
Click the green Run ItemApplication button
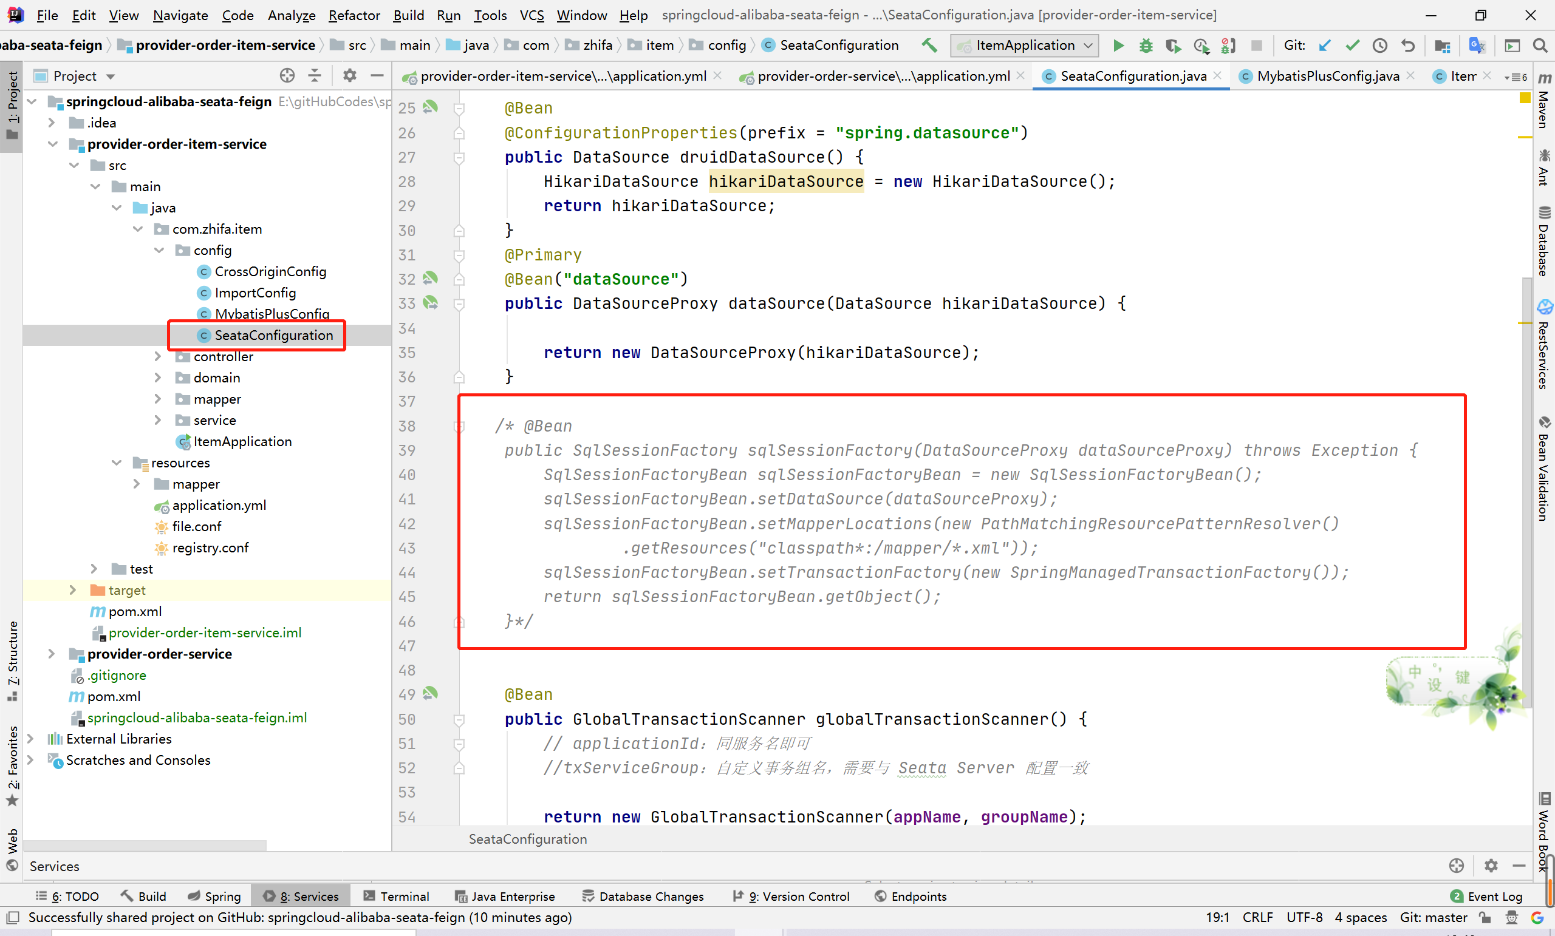(1118, 46)
